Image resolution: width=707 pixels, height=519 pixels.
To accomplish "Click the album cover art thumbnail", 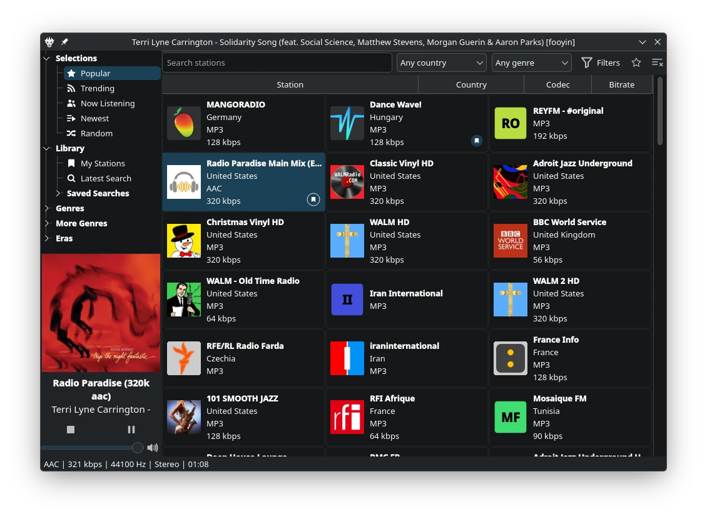I will tap(101, 313).
